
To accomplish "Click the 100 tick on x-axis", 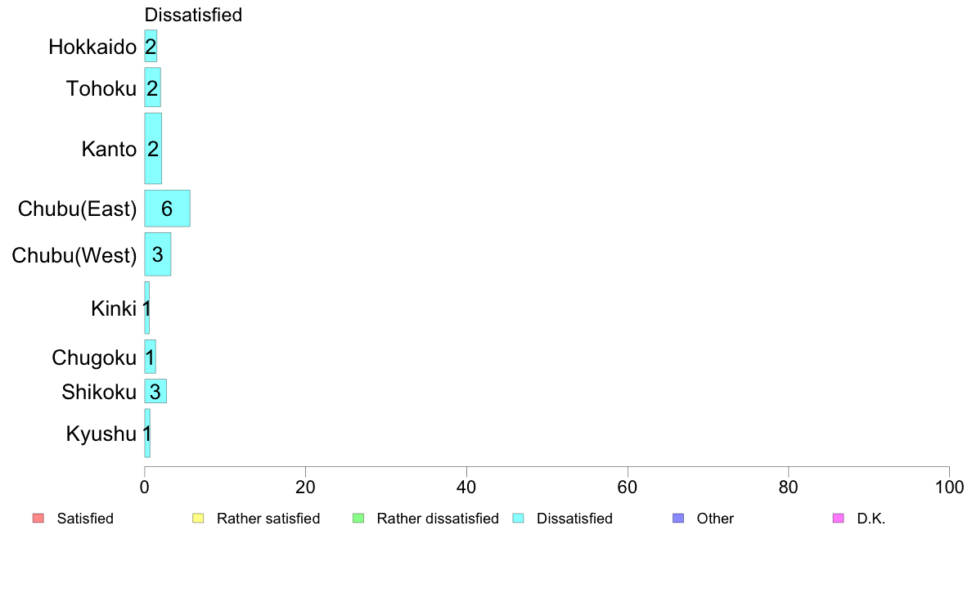I will pyautogui.click(x=949, y=487).
